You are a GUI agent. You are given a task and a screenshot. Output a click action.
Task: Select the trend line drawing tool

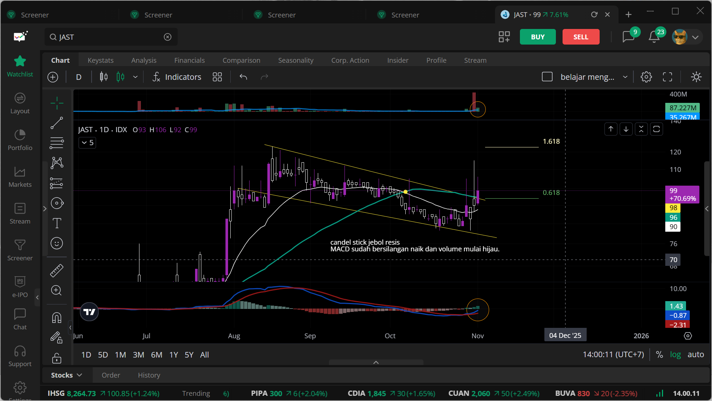(57, 123)
